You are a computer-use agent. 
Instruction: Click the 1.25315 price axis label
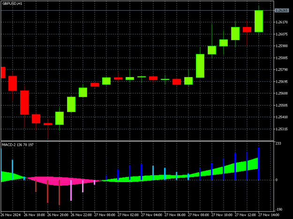coord(282,129)
